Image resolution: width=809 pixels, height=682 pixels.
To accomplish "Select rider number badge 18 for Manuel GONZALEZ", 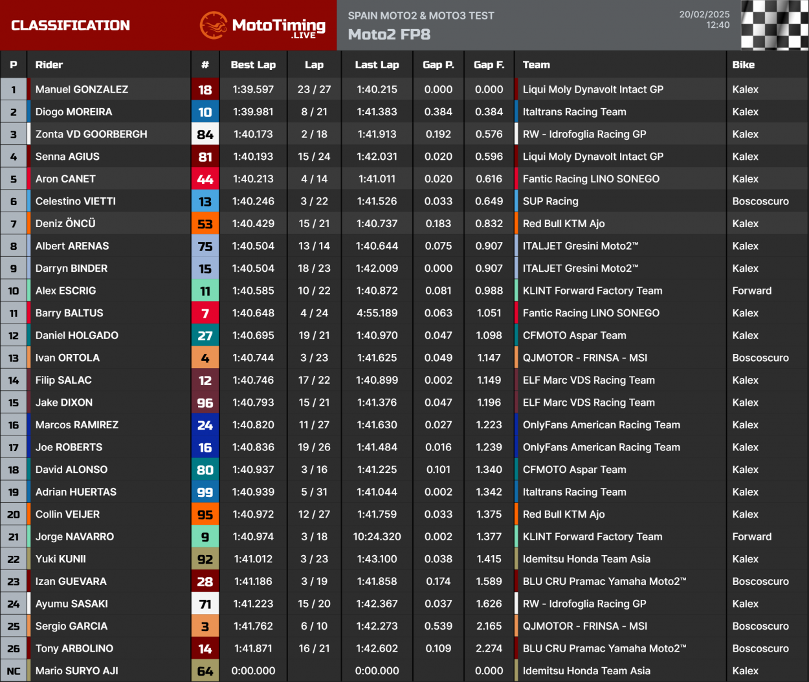I will point(205,89).
